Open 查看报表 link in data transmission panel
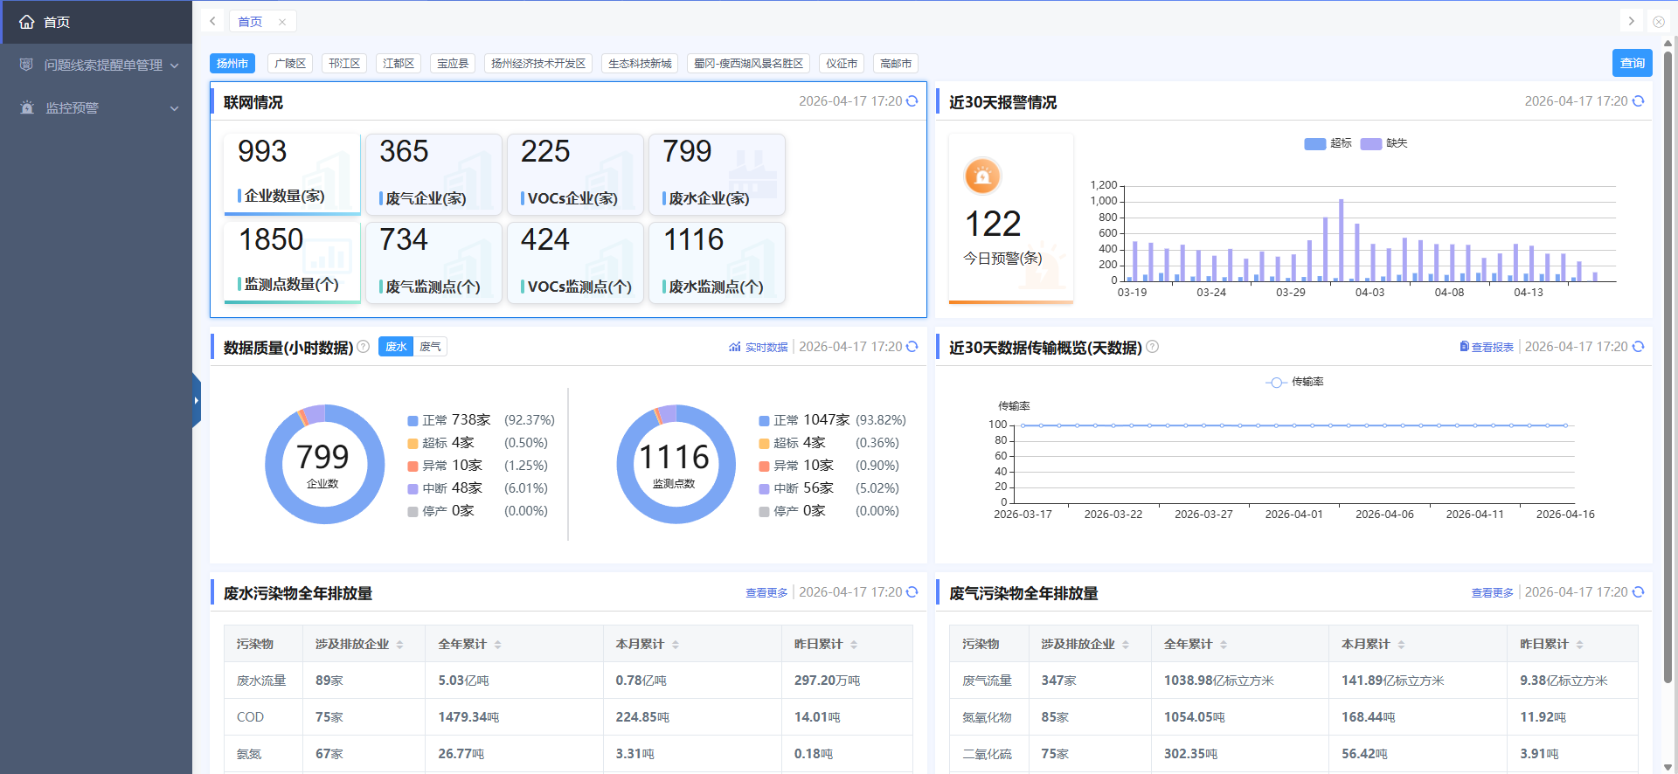 (x=1487, y=347)
